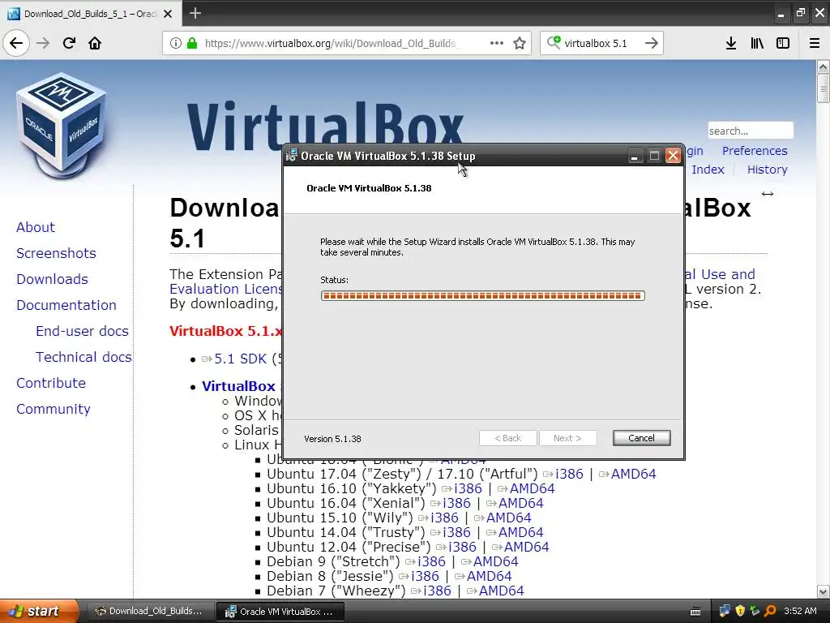This screenshot has height=623, width=830.
Task: Click the installer icon in Setup title bar
Action: pyautogui.click(x=292, y=155)
